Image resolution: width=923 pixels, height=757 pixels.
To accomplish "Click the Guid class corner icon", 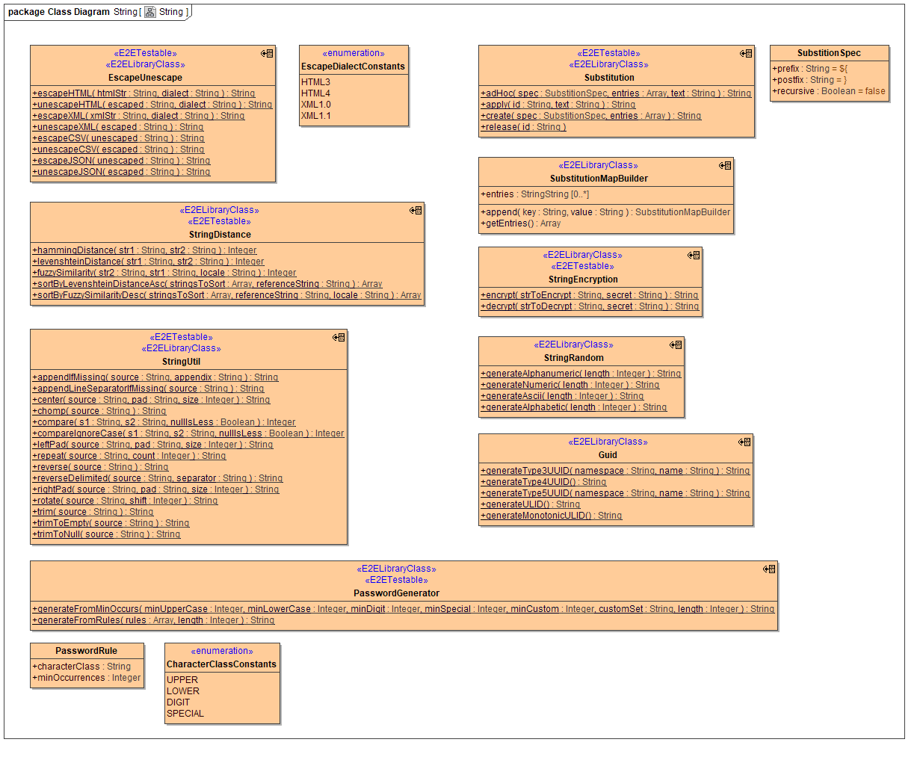I will point(744,442).
